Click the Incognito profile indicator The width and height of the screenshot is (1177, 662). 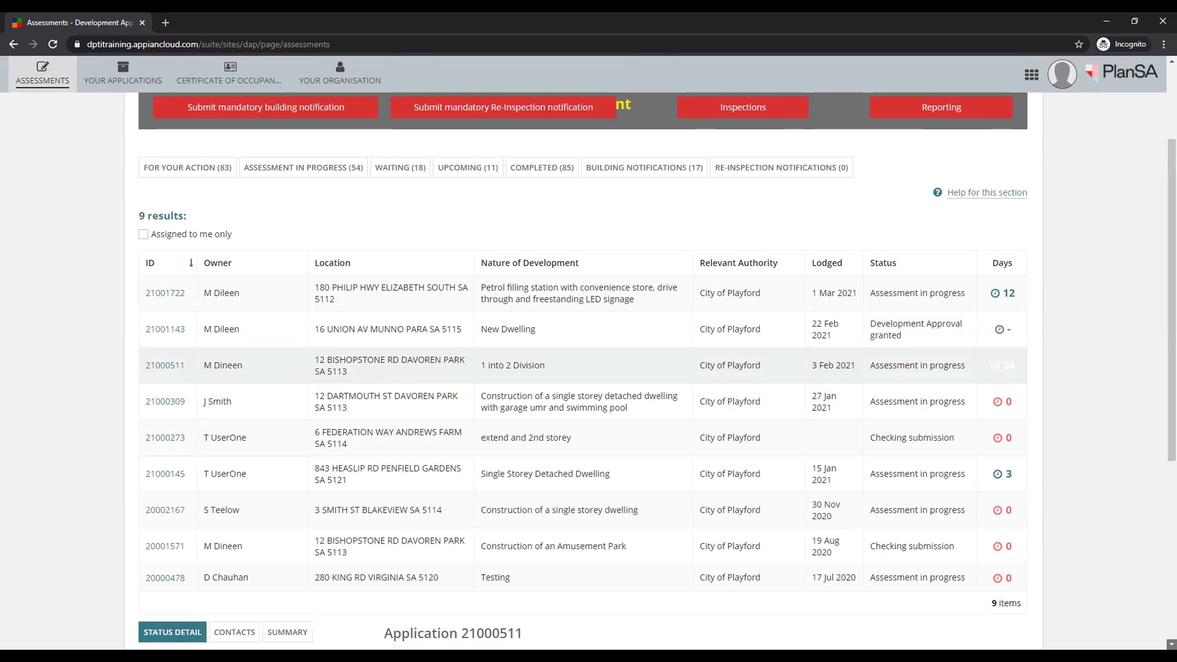pos(1122,44)
